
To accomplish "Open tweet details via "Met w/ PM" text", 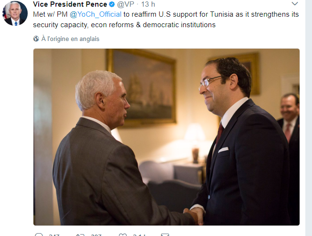I will [50, 14].
